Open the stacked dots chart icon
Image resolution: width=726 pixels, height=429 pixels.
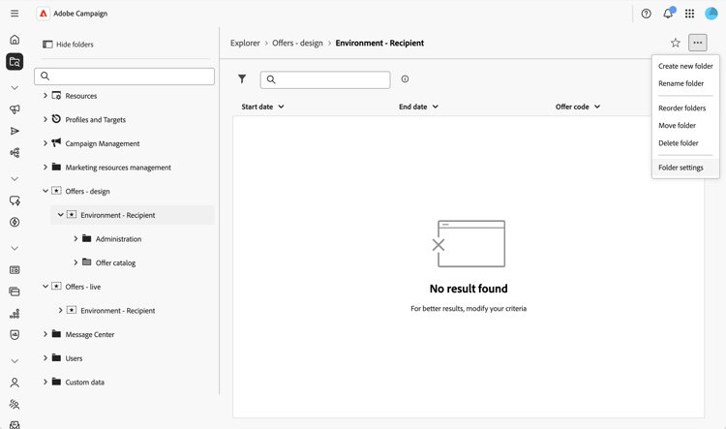click(15, 314)
